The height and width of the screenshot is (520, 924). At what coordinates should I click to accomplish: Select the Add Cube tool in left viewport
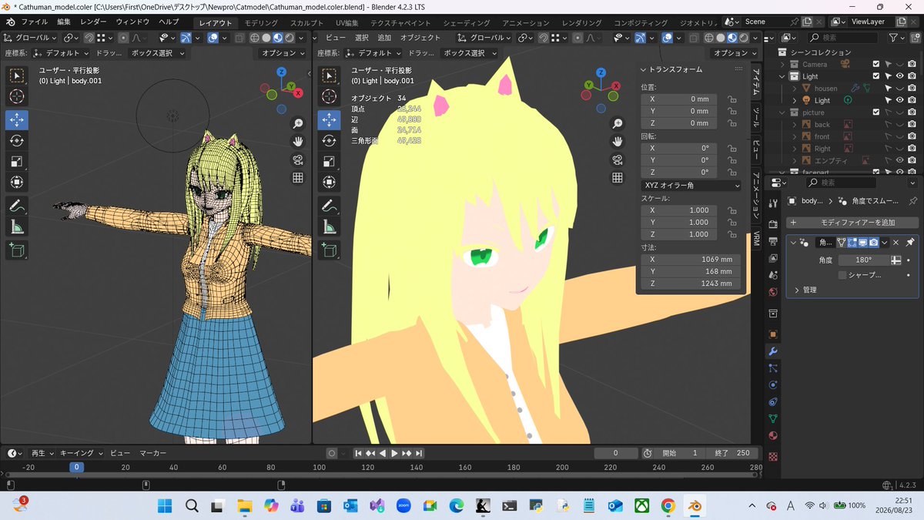[x=17, y=250]
